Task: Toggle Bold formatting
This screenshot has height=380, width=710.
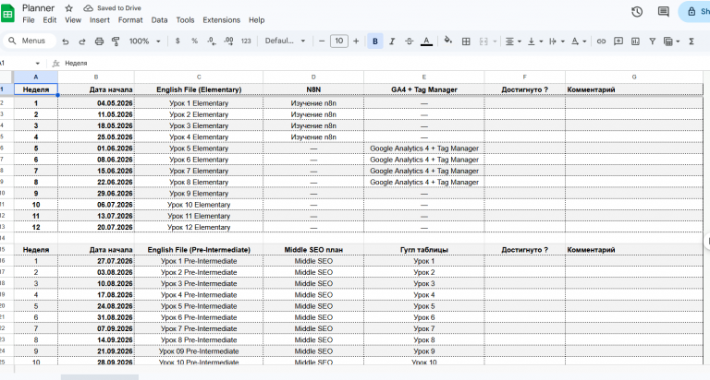Action: click(x=375, y=42)
